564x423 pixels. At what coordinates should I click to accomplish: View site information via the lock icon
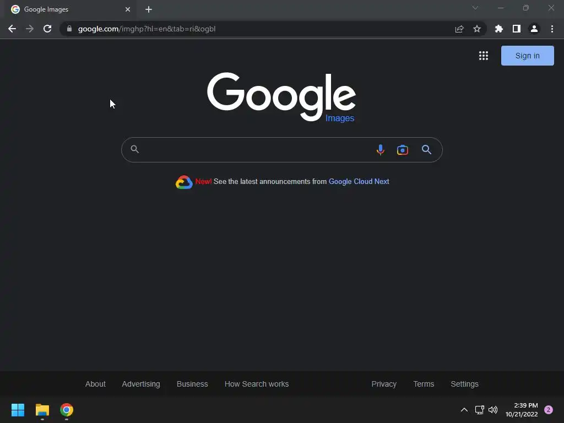point(69,29)
